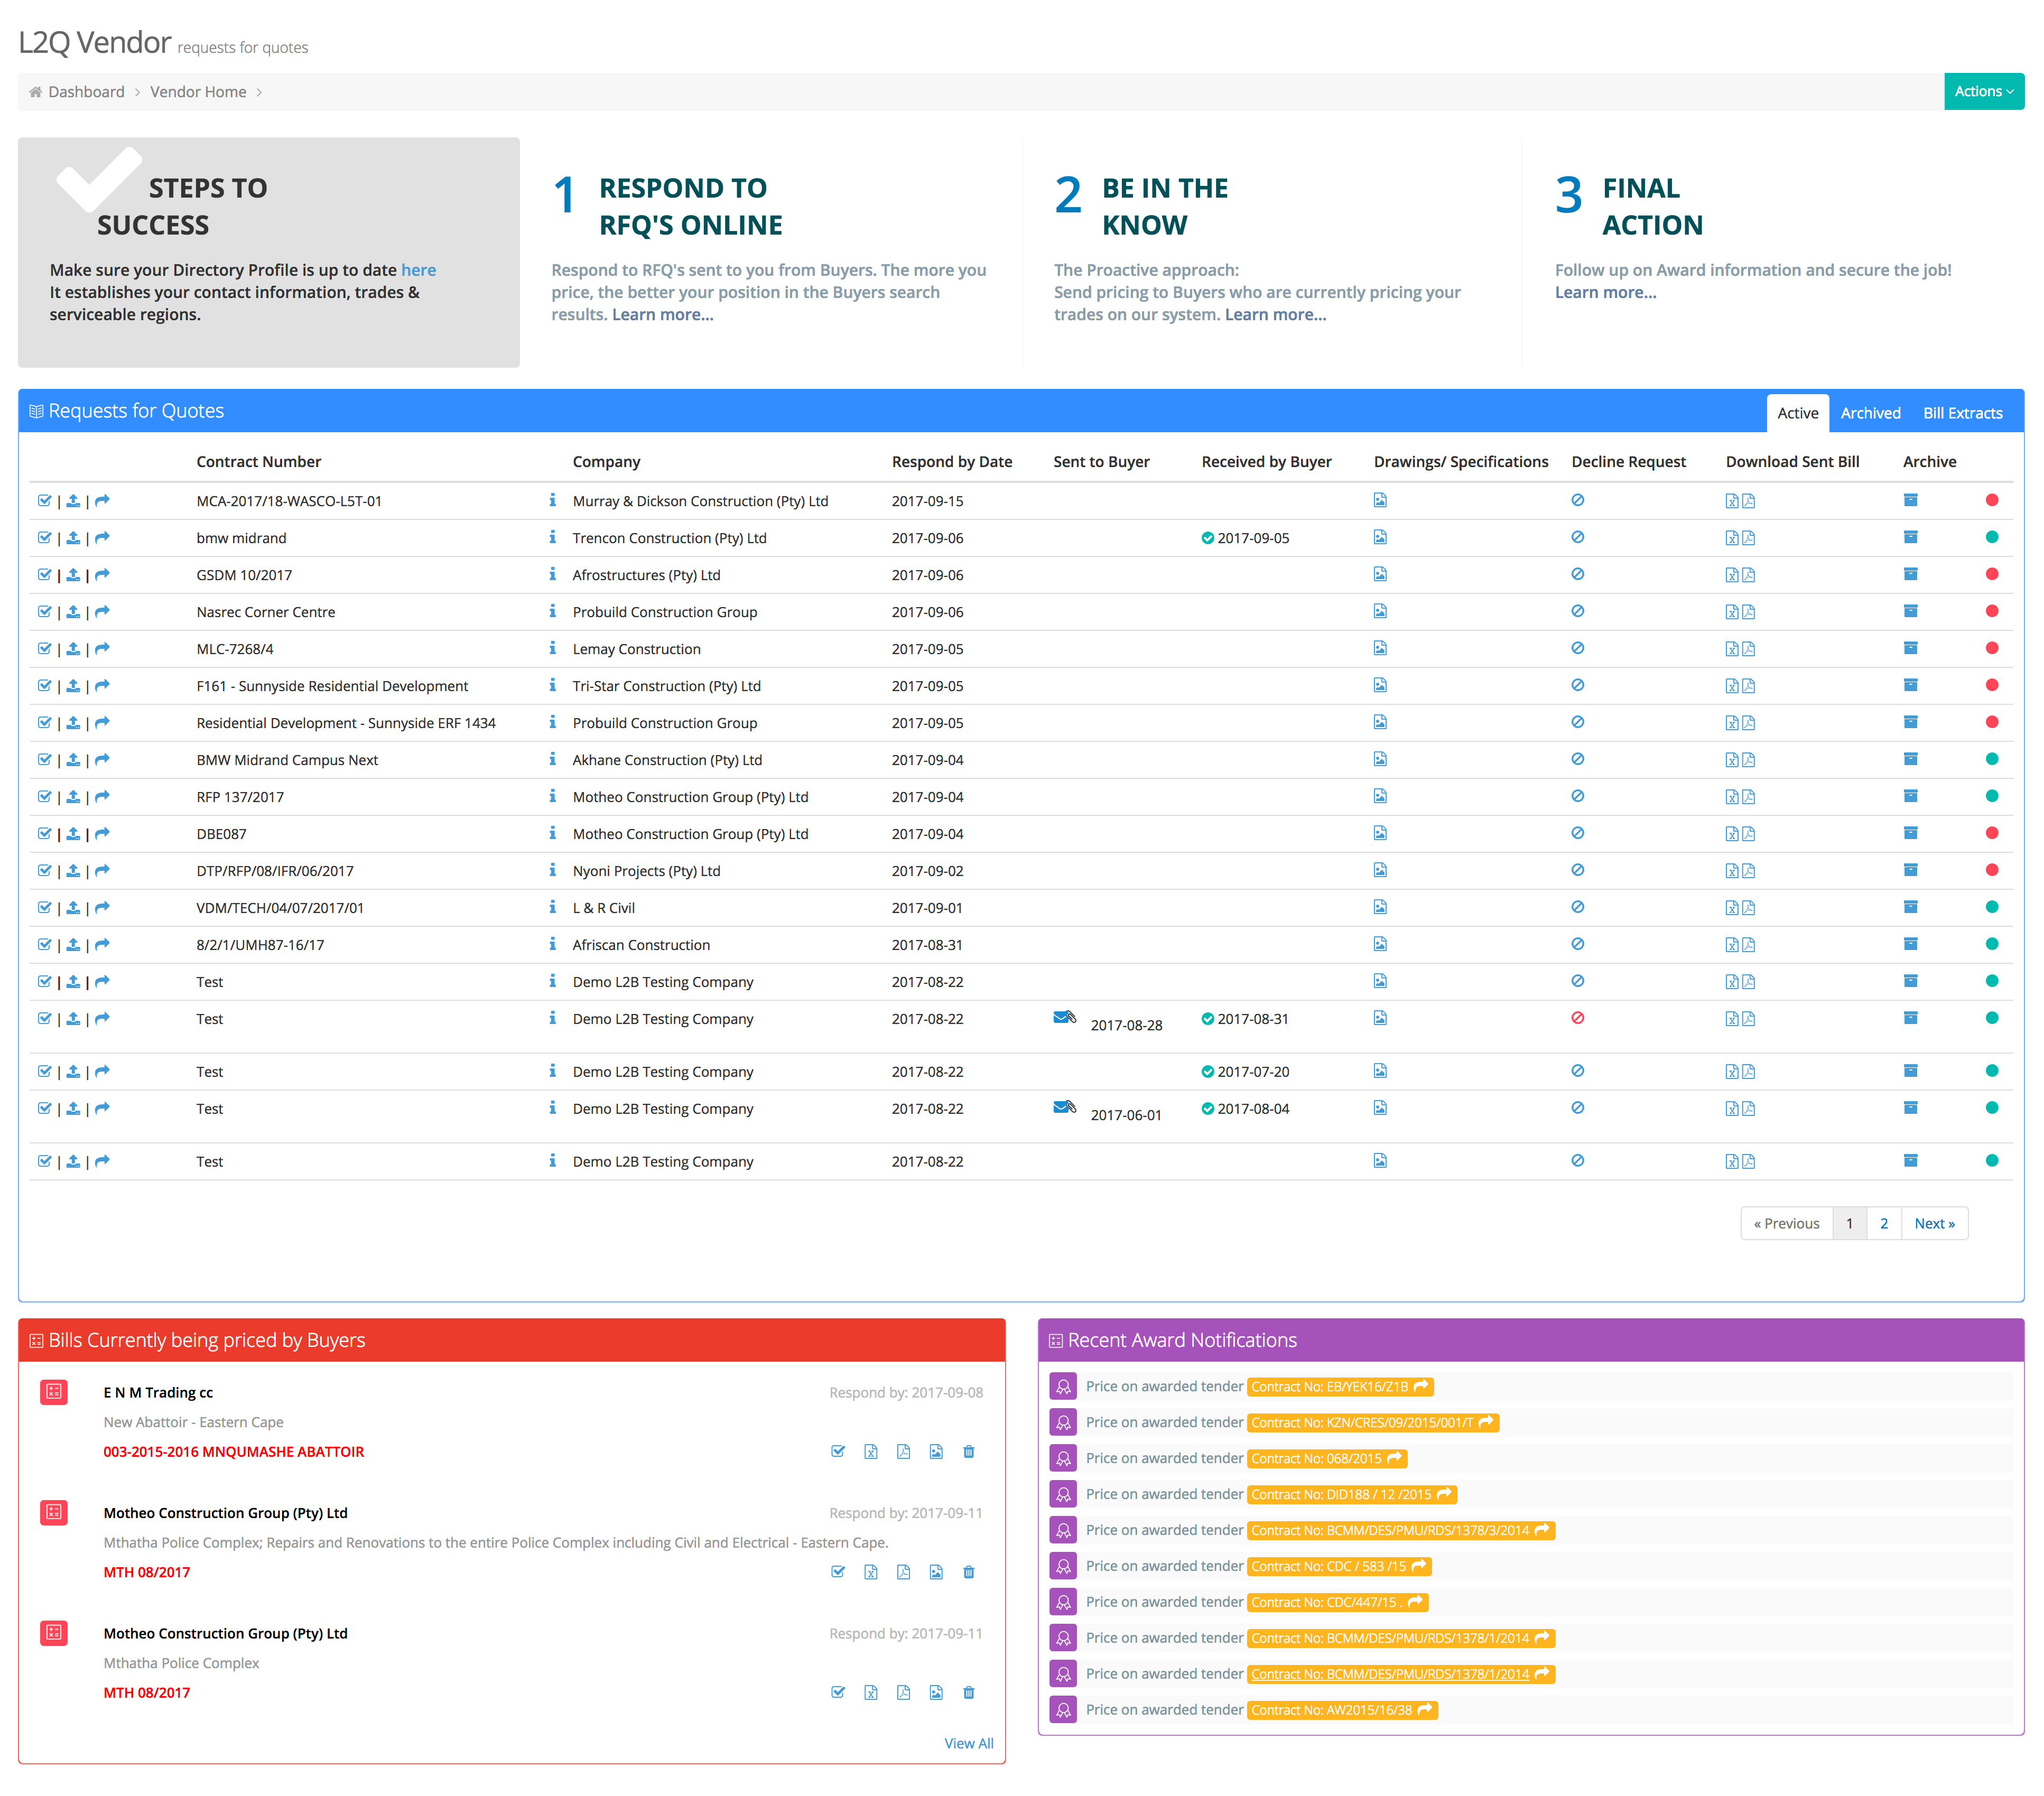
Task: Open award Contract No: CDC/447/15
Action: coord(1337,1602)
